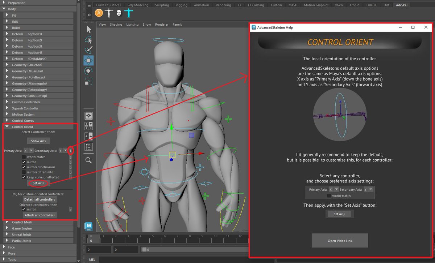The height and width of the screenshot is (263, 435).
Task: Open help icon beside mirrored behaviour
Action: click(x=70, y=167)
